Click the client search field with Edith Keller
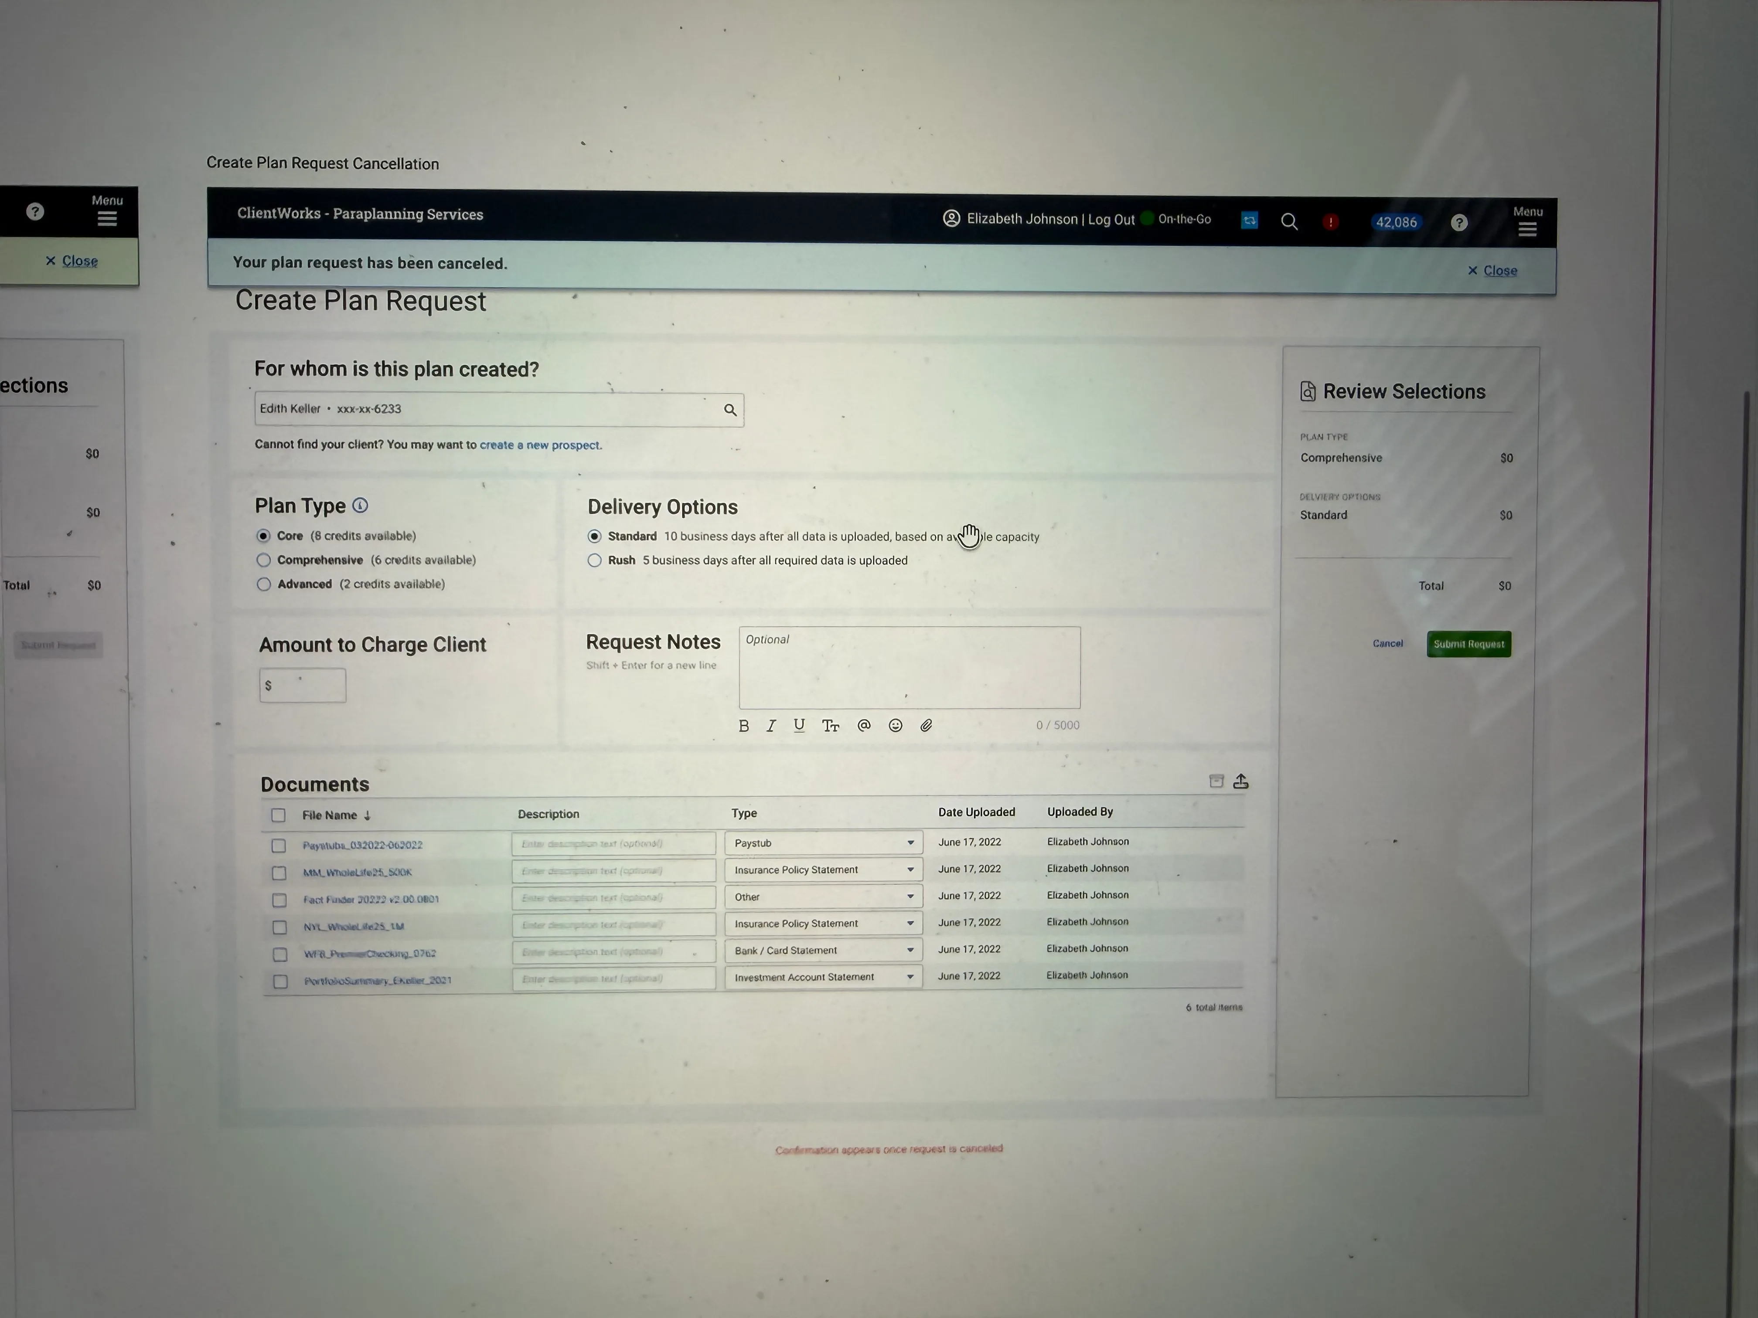The height and width of the screenshot is (1318, 1758). point(499,410)
